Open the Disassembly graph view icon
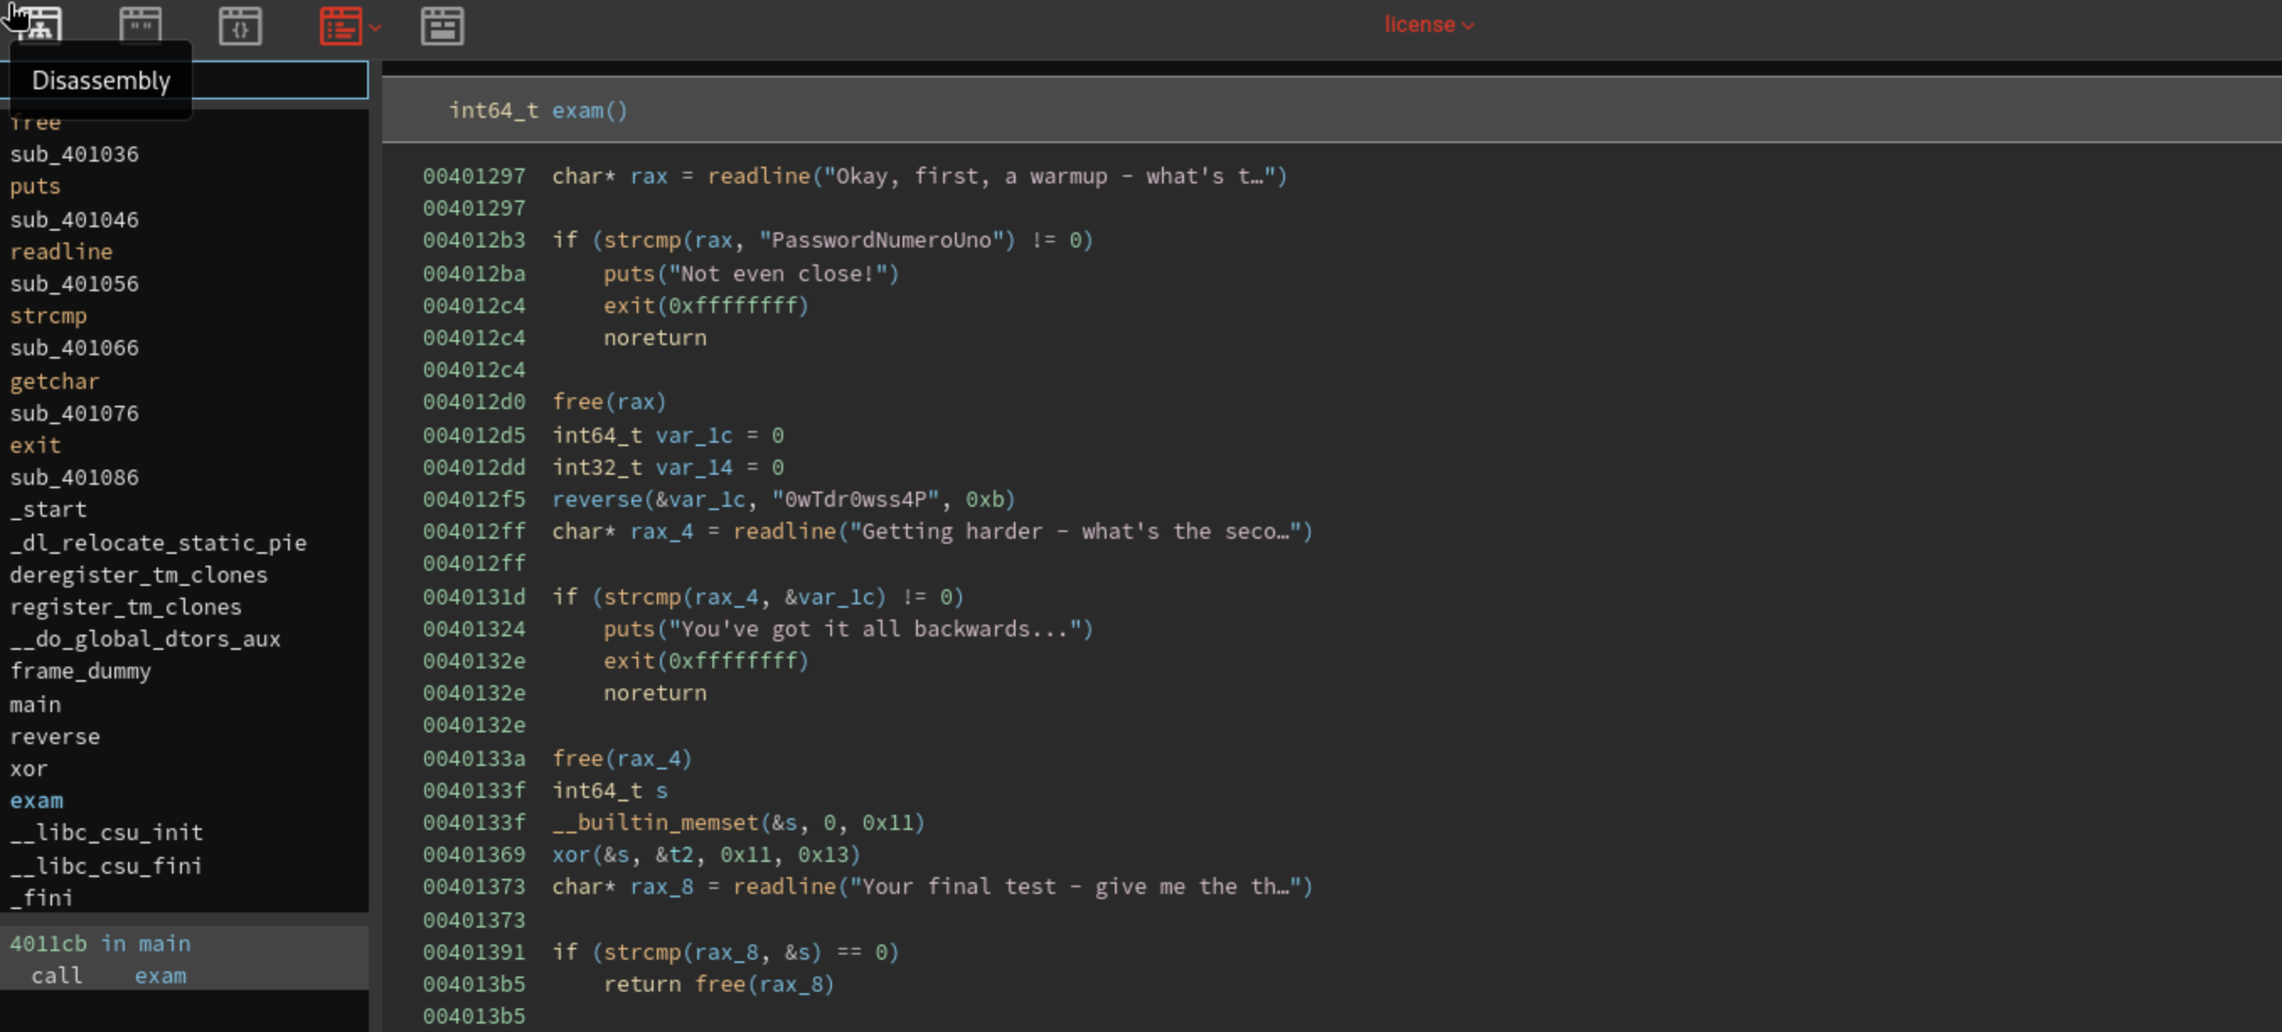Image resolution: width=2282 pixels, height=1032 pixels. [39, 24]
